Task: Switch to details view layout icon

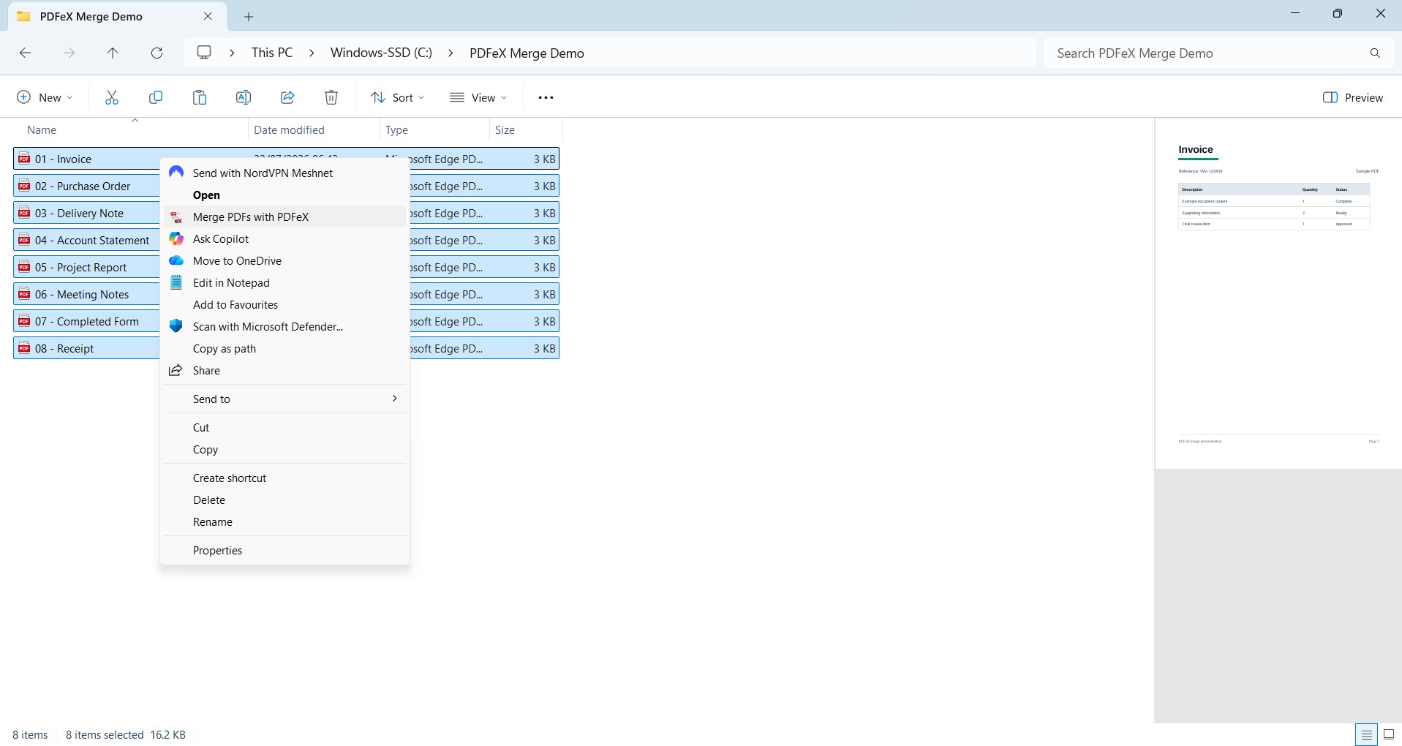Action: (1366, 734)
